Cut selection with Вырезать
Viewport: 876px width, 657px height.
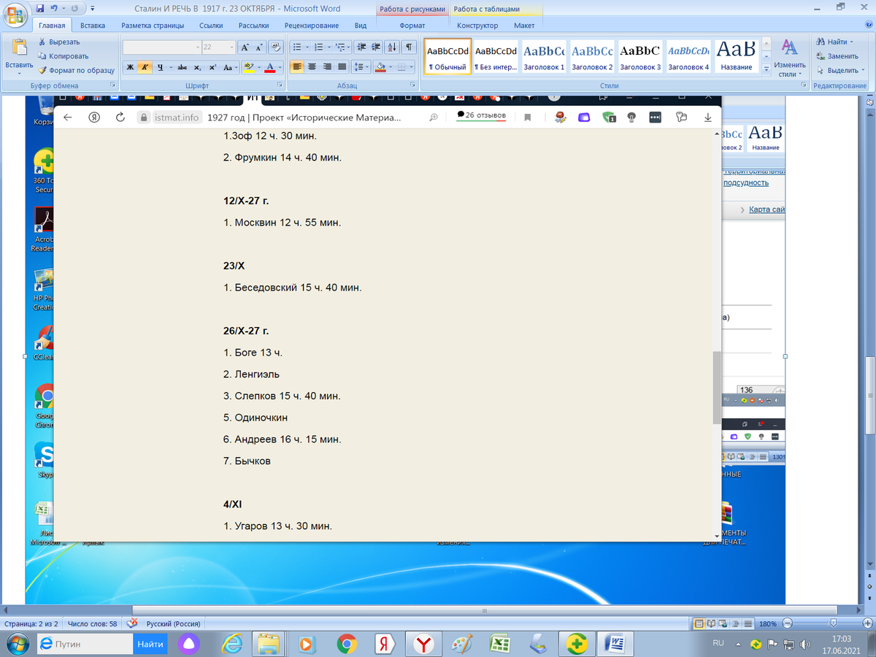click(x=59, y=42)
